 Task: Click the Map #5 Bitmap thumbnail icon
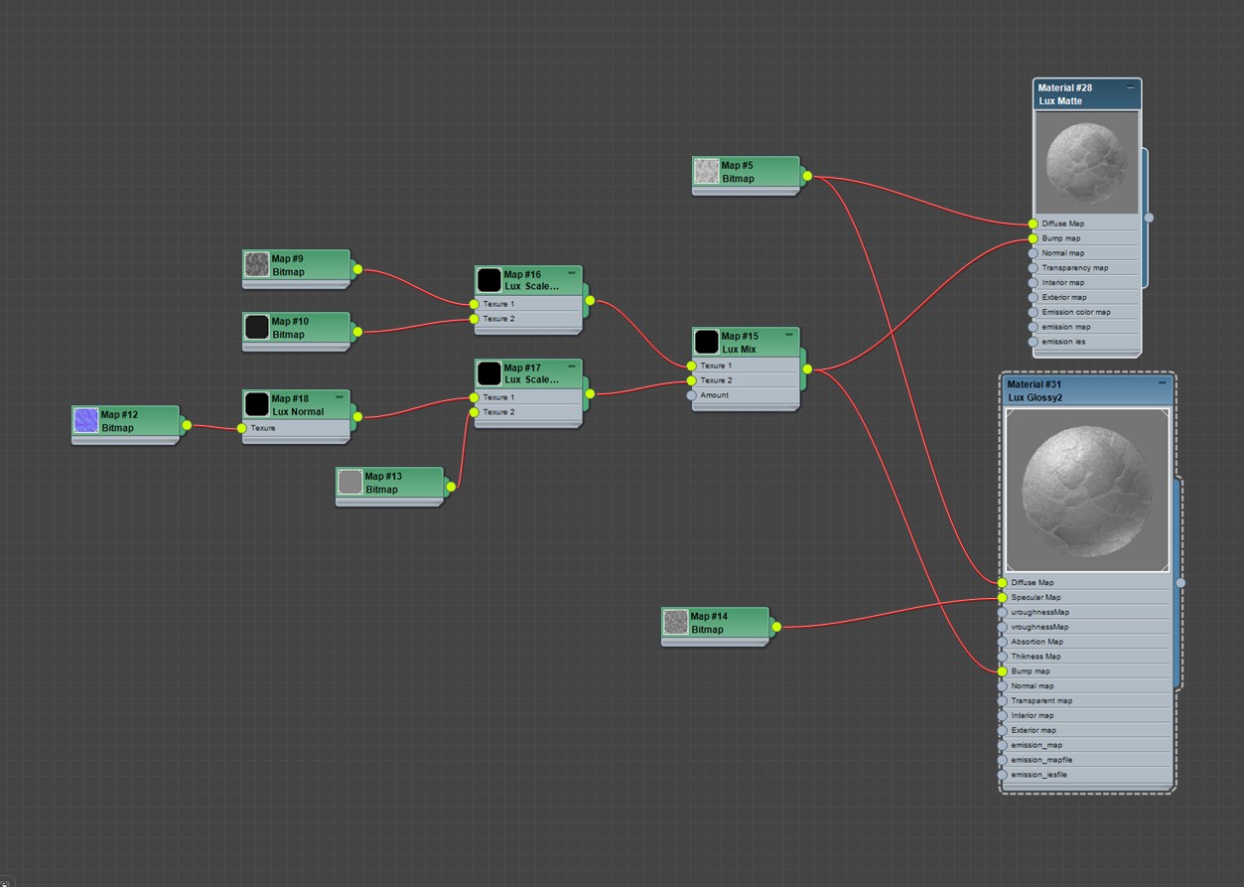click(x=707, y=172)
